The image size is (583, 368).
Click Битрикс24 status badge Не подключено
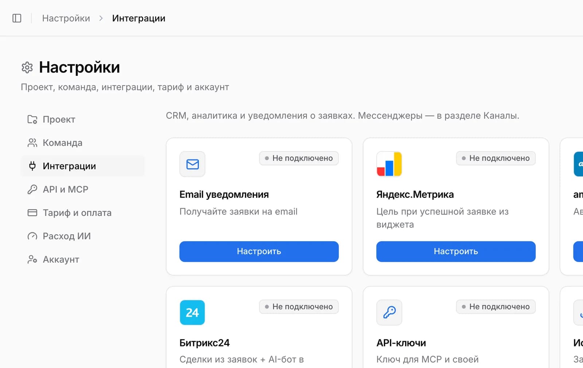pyautogui.click(x=299, y=307)
